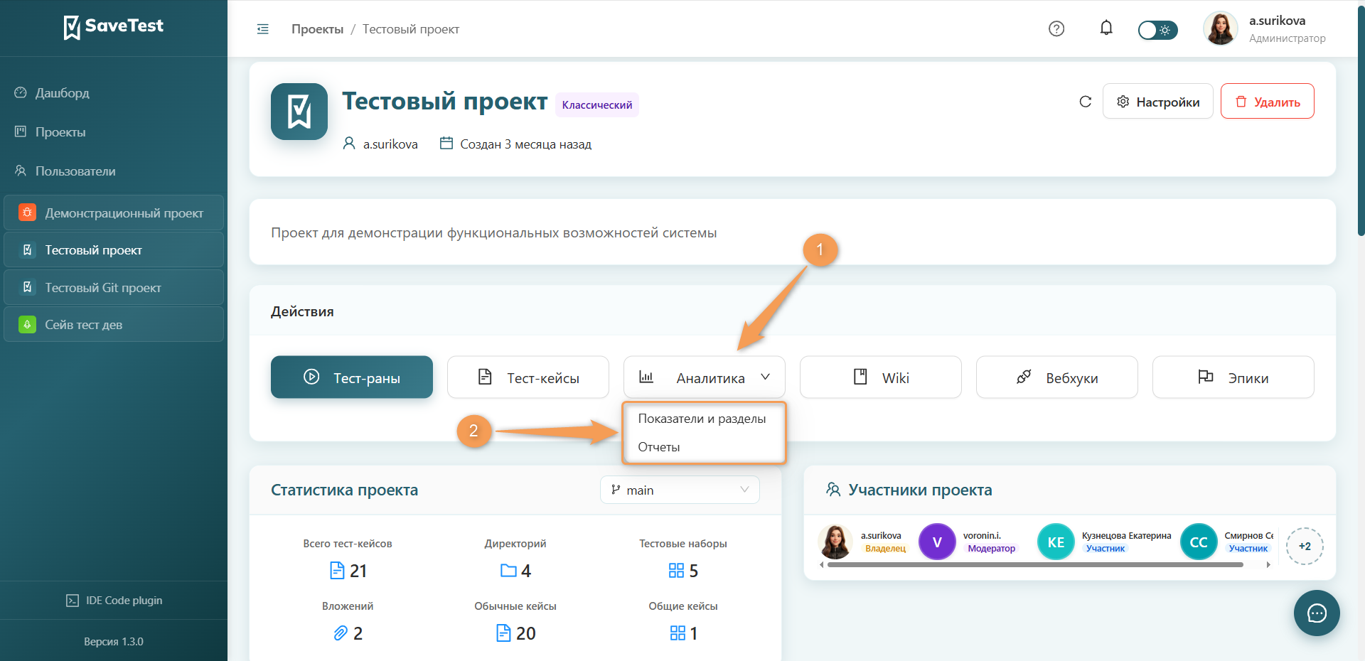Click the large project logo tile
This screenshot has width=1365, height=661.
point(299,112)
